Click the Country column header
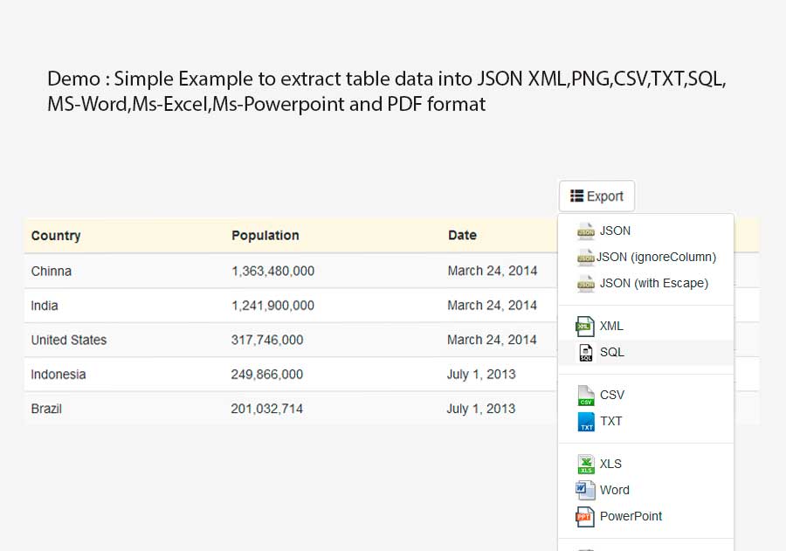Image resolution: width=786 pixels, height=551 pixels. pyautogui.click(x=56, y=235)
